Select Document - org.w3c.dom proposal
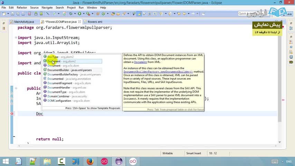Screen dimensions: 295x166 click(73, 66)
